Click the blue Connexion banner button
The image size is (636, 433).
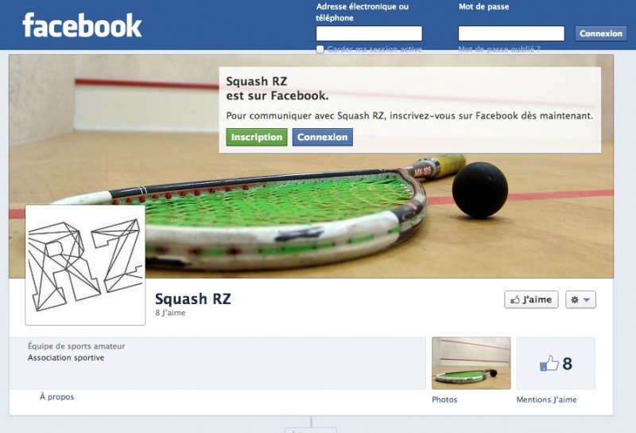[x=323, y=137]
